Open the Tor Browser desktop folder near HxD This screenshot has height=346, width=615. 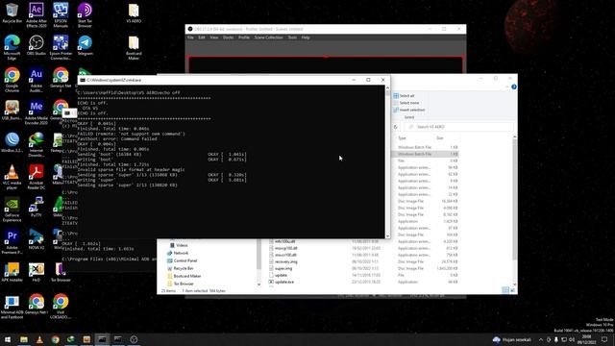61,272
